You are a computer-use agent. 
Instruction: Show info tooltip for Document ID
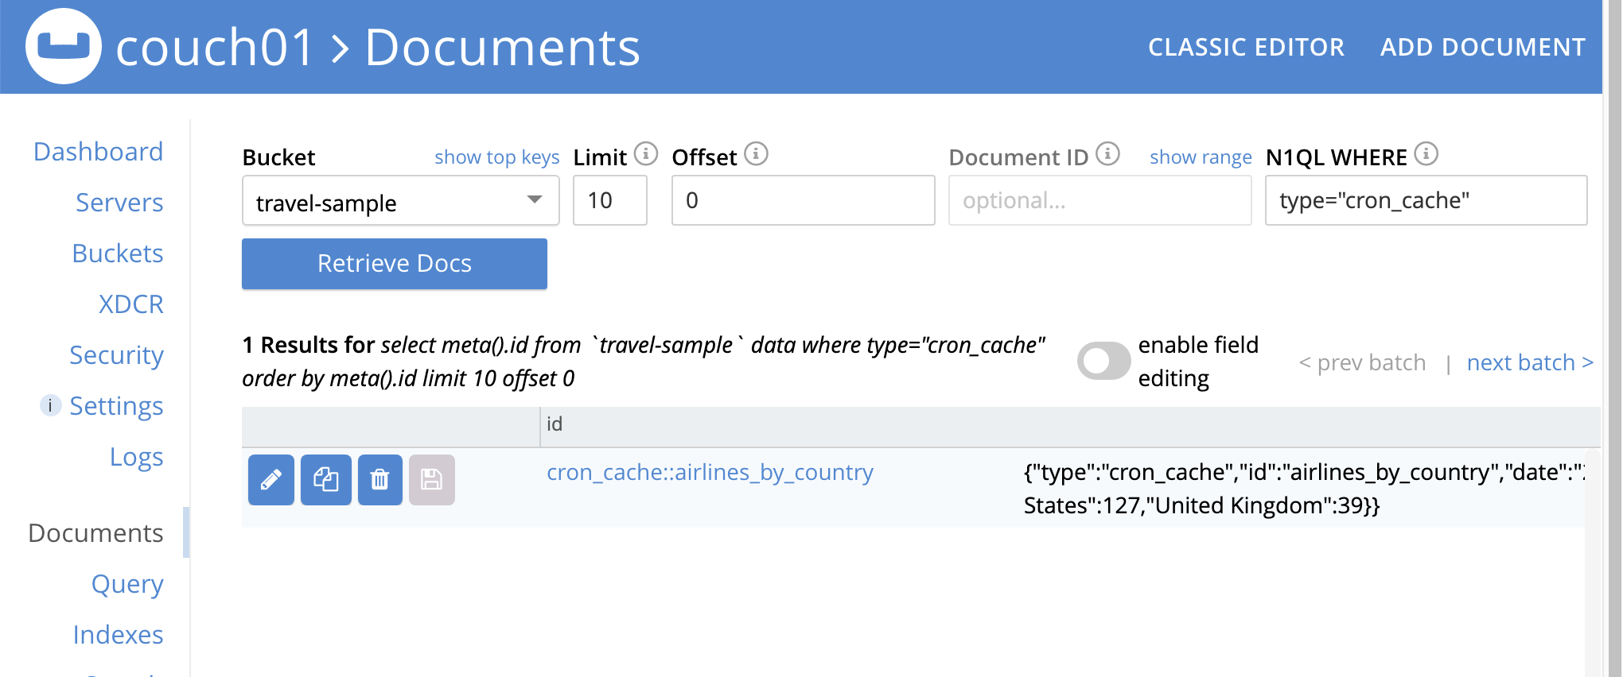1107,153
